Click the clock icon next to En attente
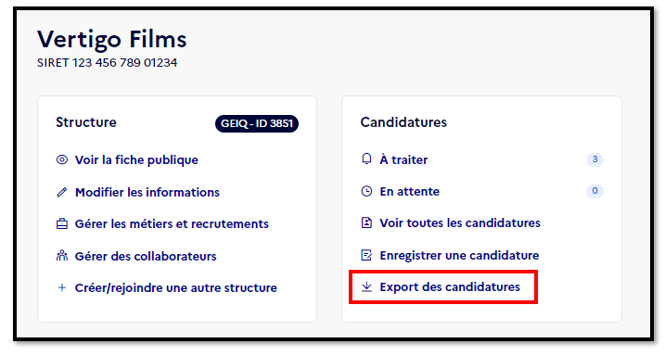 [x=366, y=191]
